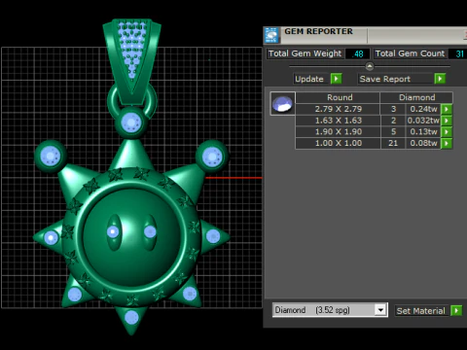Screen dimensions: 467x350
Task: Collapse the panel with the round arrow handle
Action: point(370,66)
